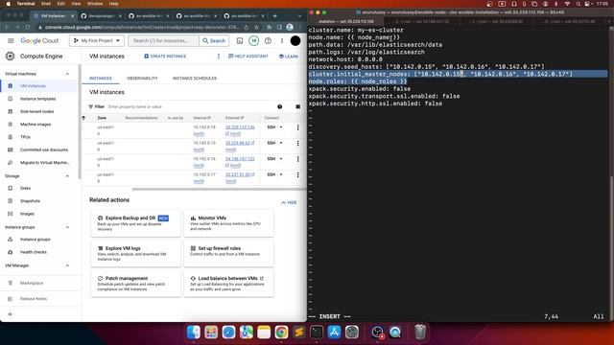Switch to second GitHub tab in Chrome
Image resolution: width=614 pixels, height=345 pixels.
click(149, 16)
